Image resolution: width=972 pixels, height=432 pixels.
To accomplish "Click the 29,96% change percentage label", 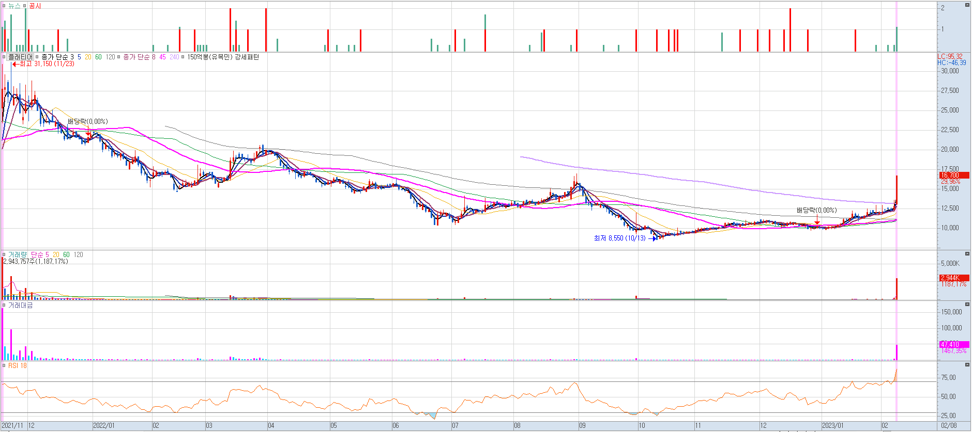I will coord(951,182).
